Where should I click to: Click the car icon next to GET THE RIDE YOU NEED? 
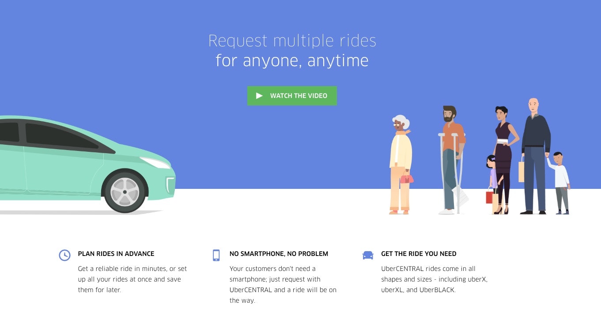point(368,255)
